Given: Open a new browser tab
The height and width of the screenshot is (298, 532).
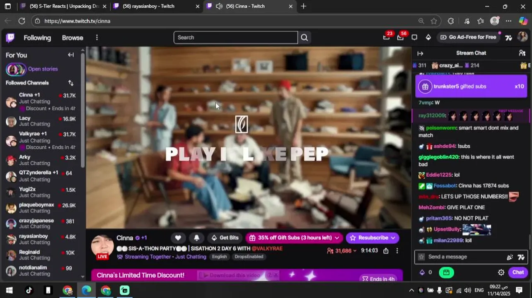Looking at the screenshot, I should coord(304,6).
